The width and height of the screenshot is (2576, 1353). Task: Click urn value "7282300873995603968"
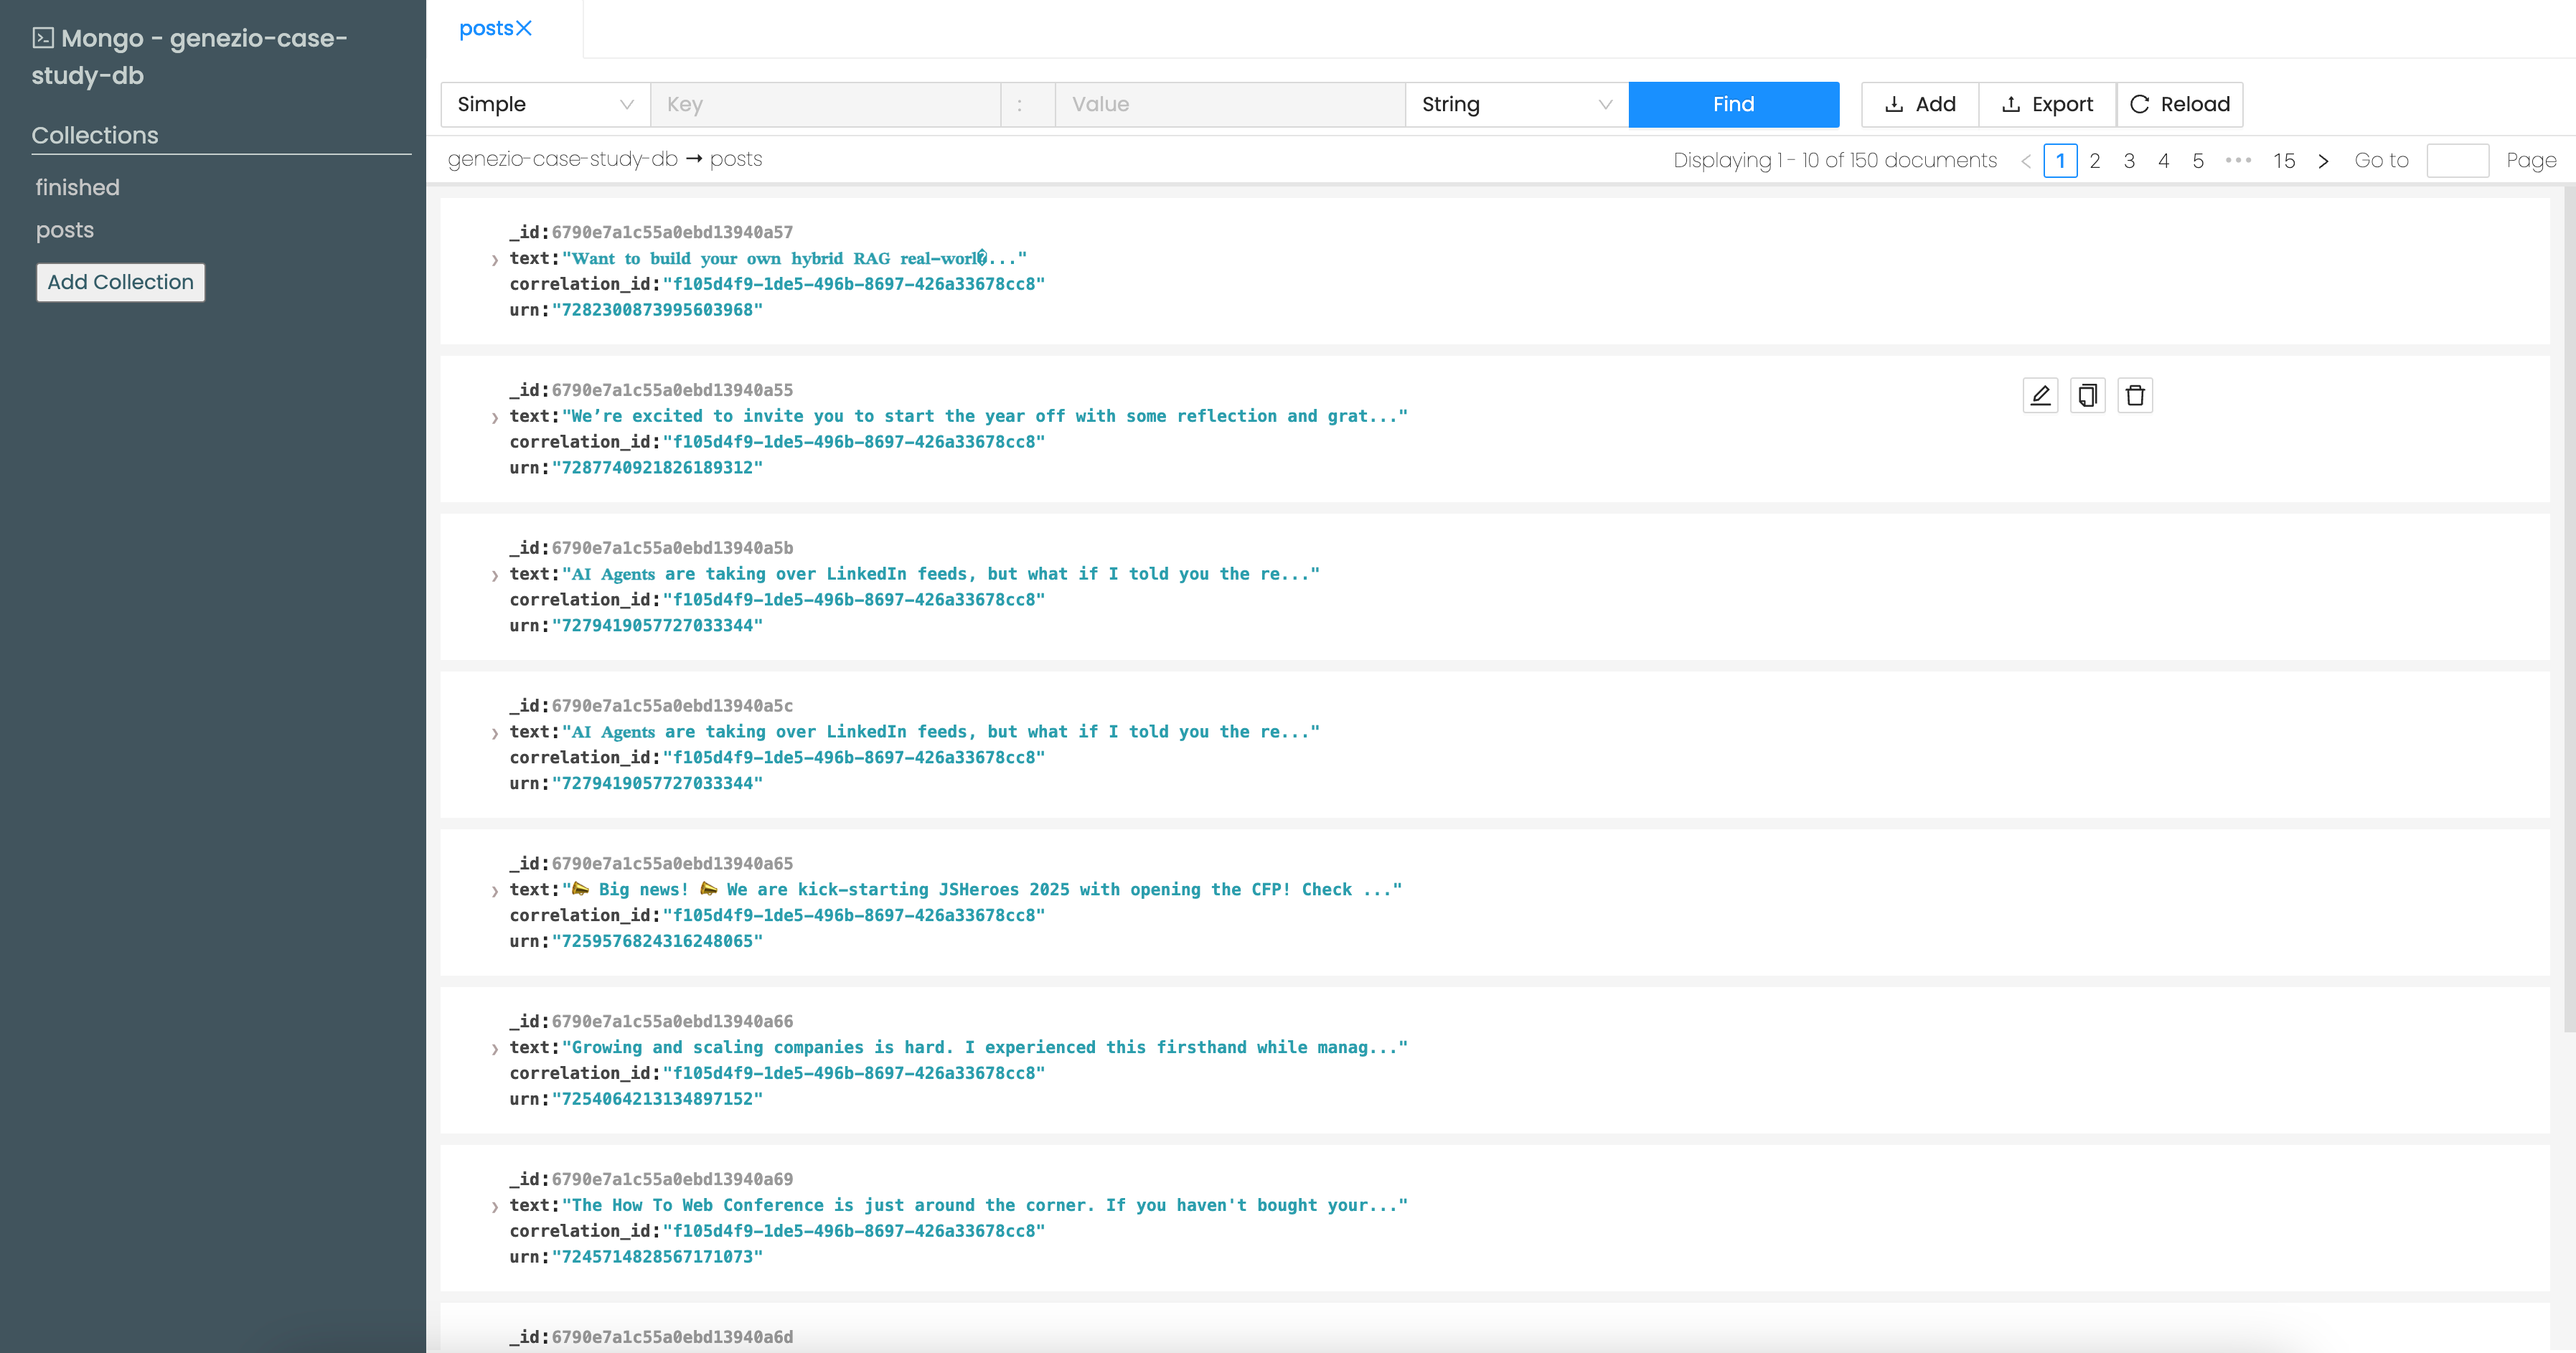pos(657,310)
